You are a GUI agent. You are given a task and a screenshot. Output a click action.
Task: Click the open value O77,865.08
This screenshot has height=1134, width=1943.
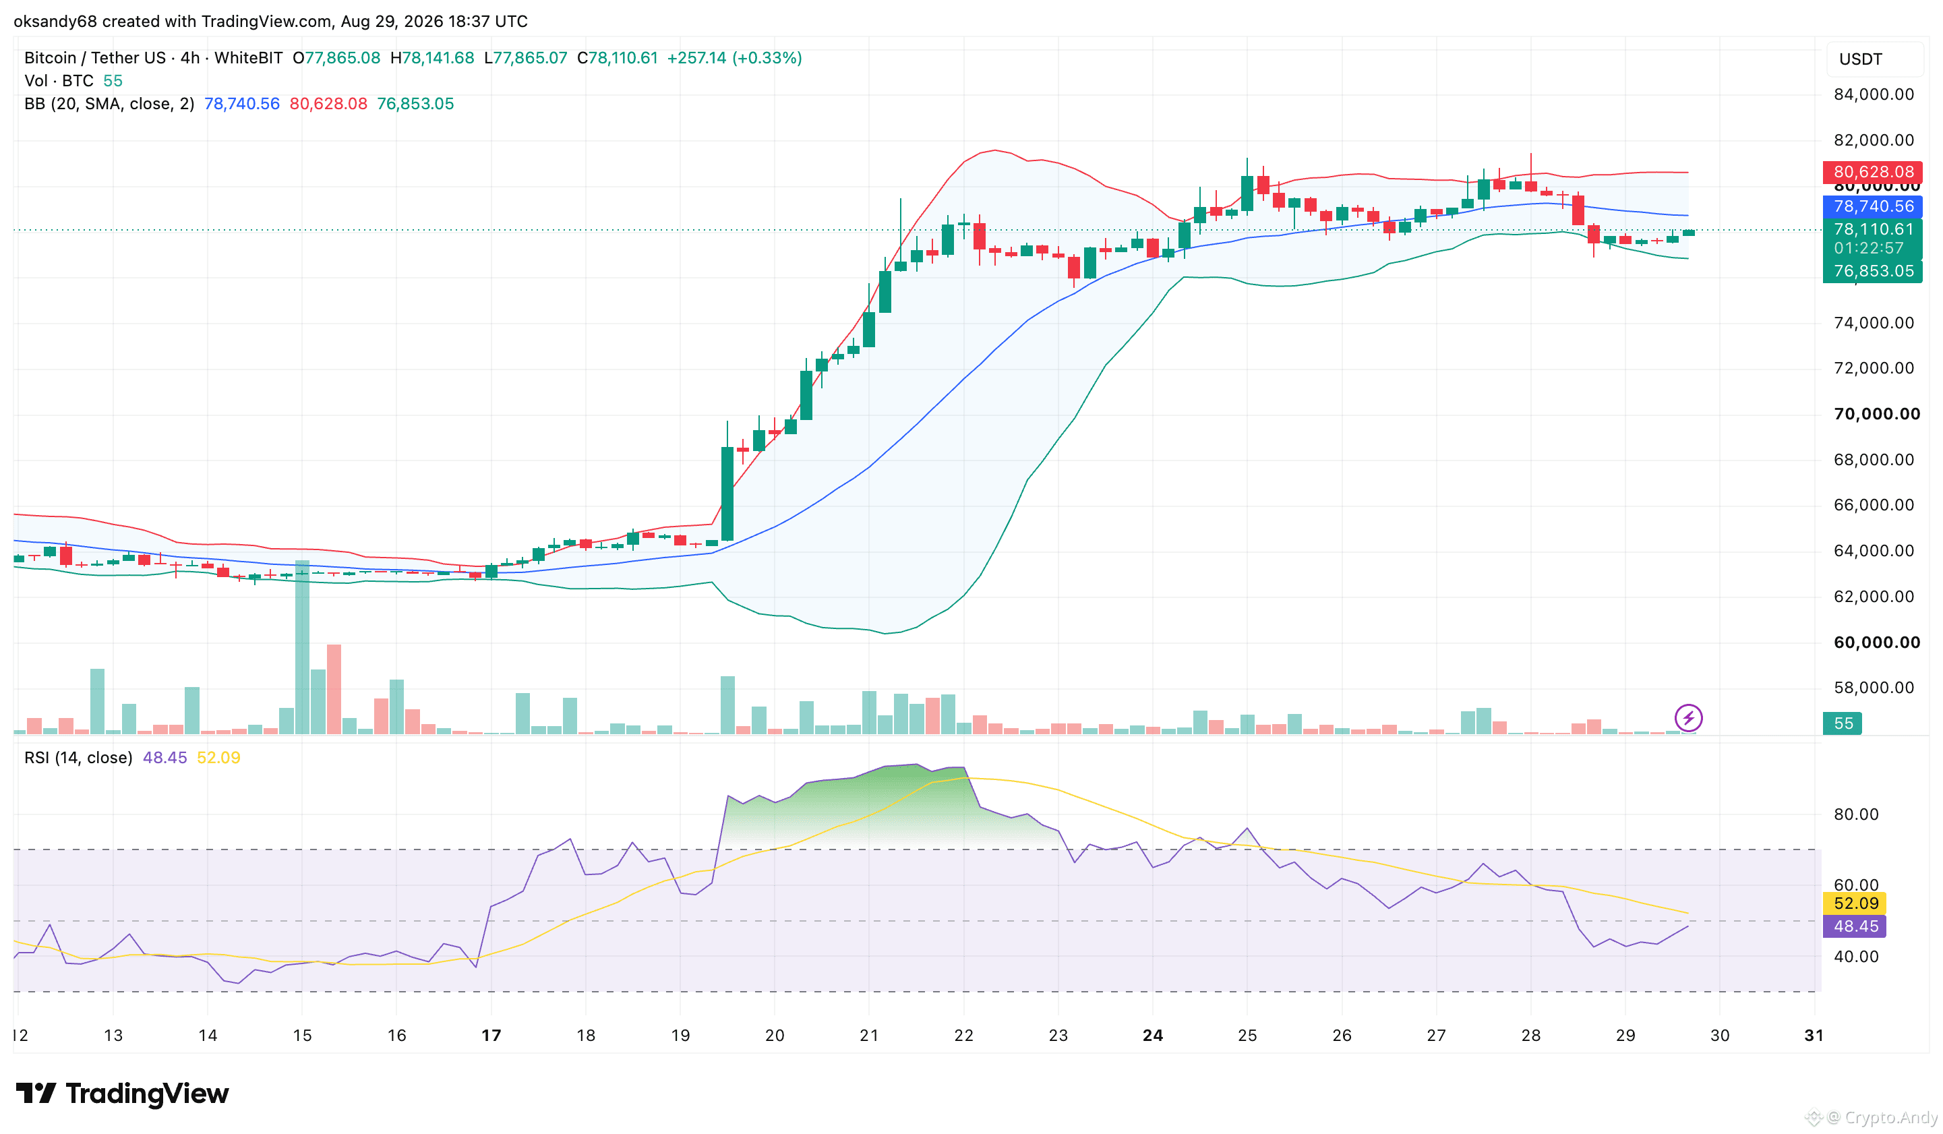click(336, 58)
